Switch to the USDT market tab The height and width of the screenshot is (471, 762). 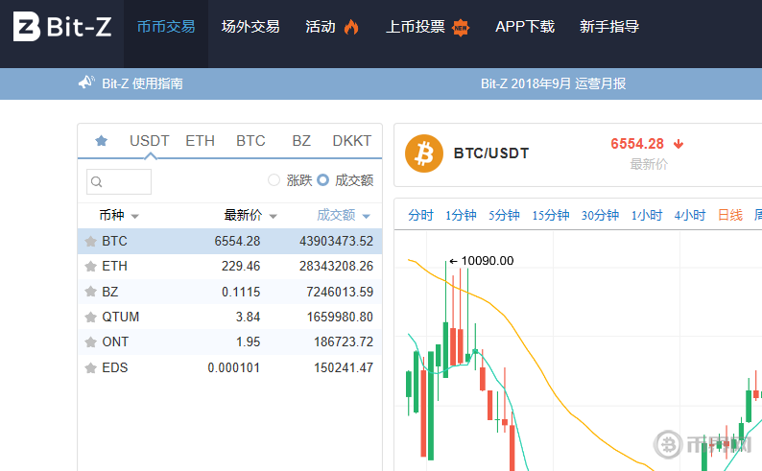(149, 141)
